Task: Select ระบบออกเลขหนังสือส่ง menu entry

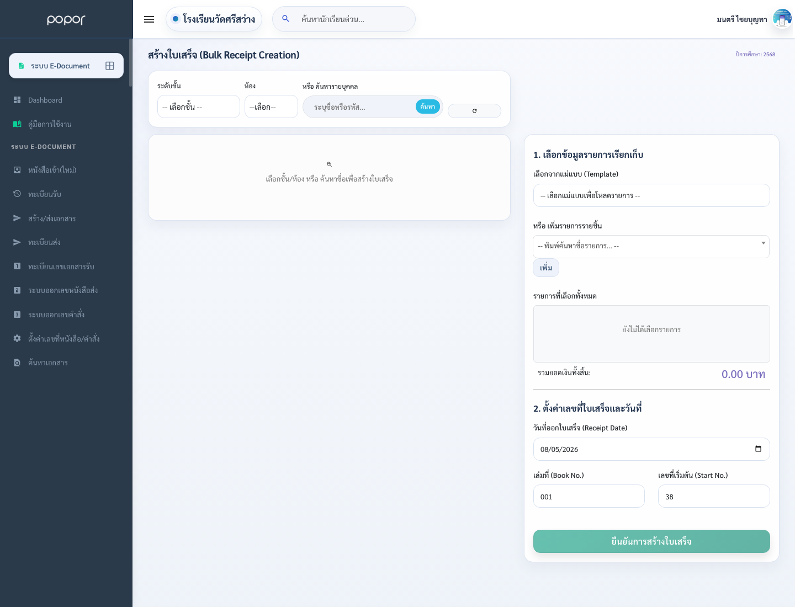Action: pyautogui.click(x=66, y=290)
